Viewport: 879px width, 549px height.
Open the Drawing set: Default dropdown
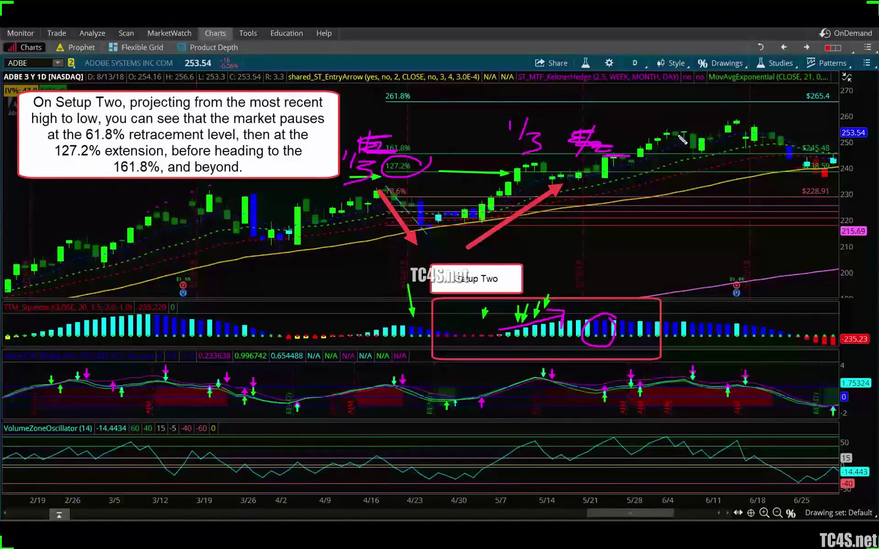click(x=841, y=513)
